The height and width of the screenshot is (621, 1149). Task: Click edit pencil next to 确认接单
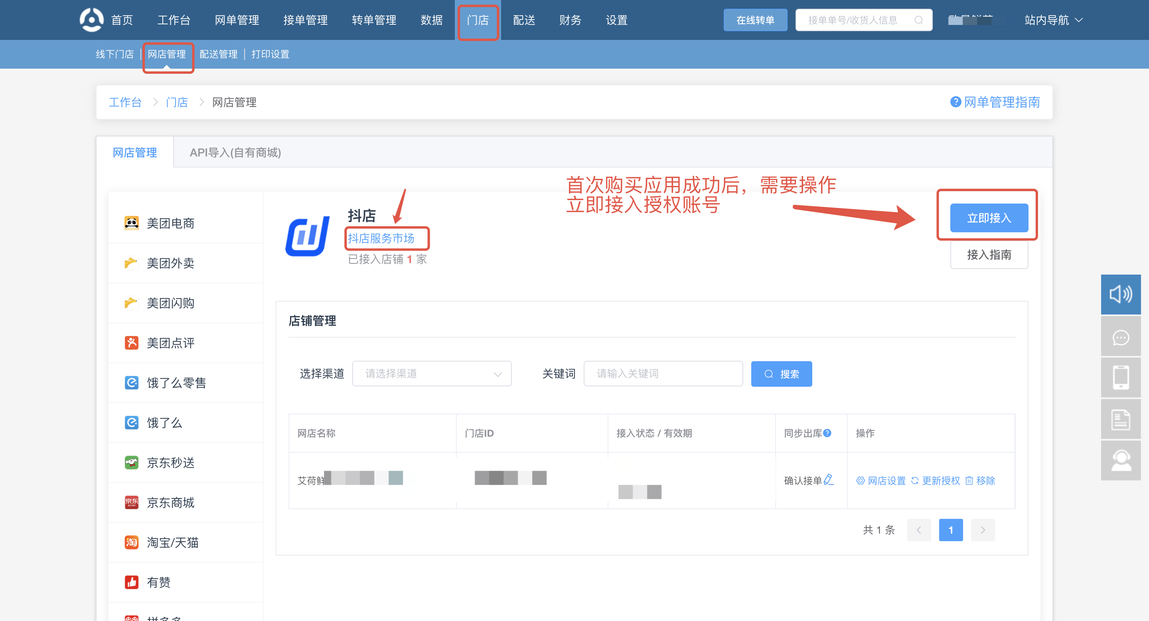[x=828, y=480]
